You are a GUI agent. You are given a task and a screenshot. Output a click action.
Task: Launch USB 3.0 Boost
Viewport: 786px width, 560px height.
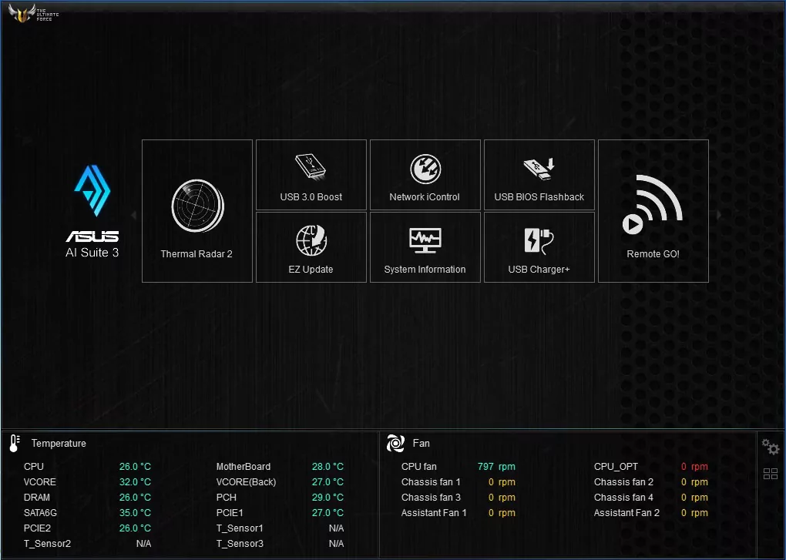tap(311, 174)
